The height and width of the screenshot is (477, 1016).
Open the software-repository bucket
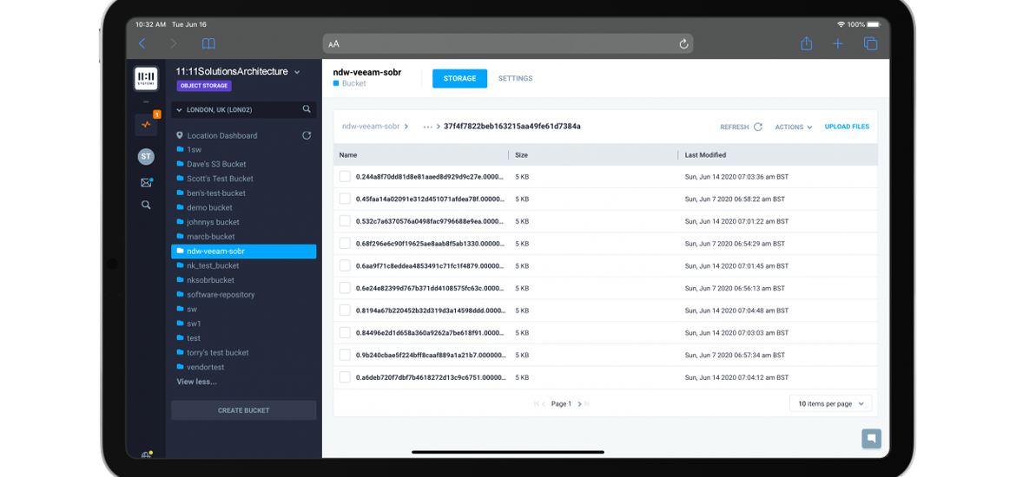(x=221, y=295)
